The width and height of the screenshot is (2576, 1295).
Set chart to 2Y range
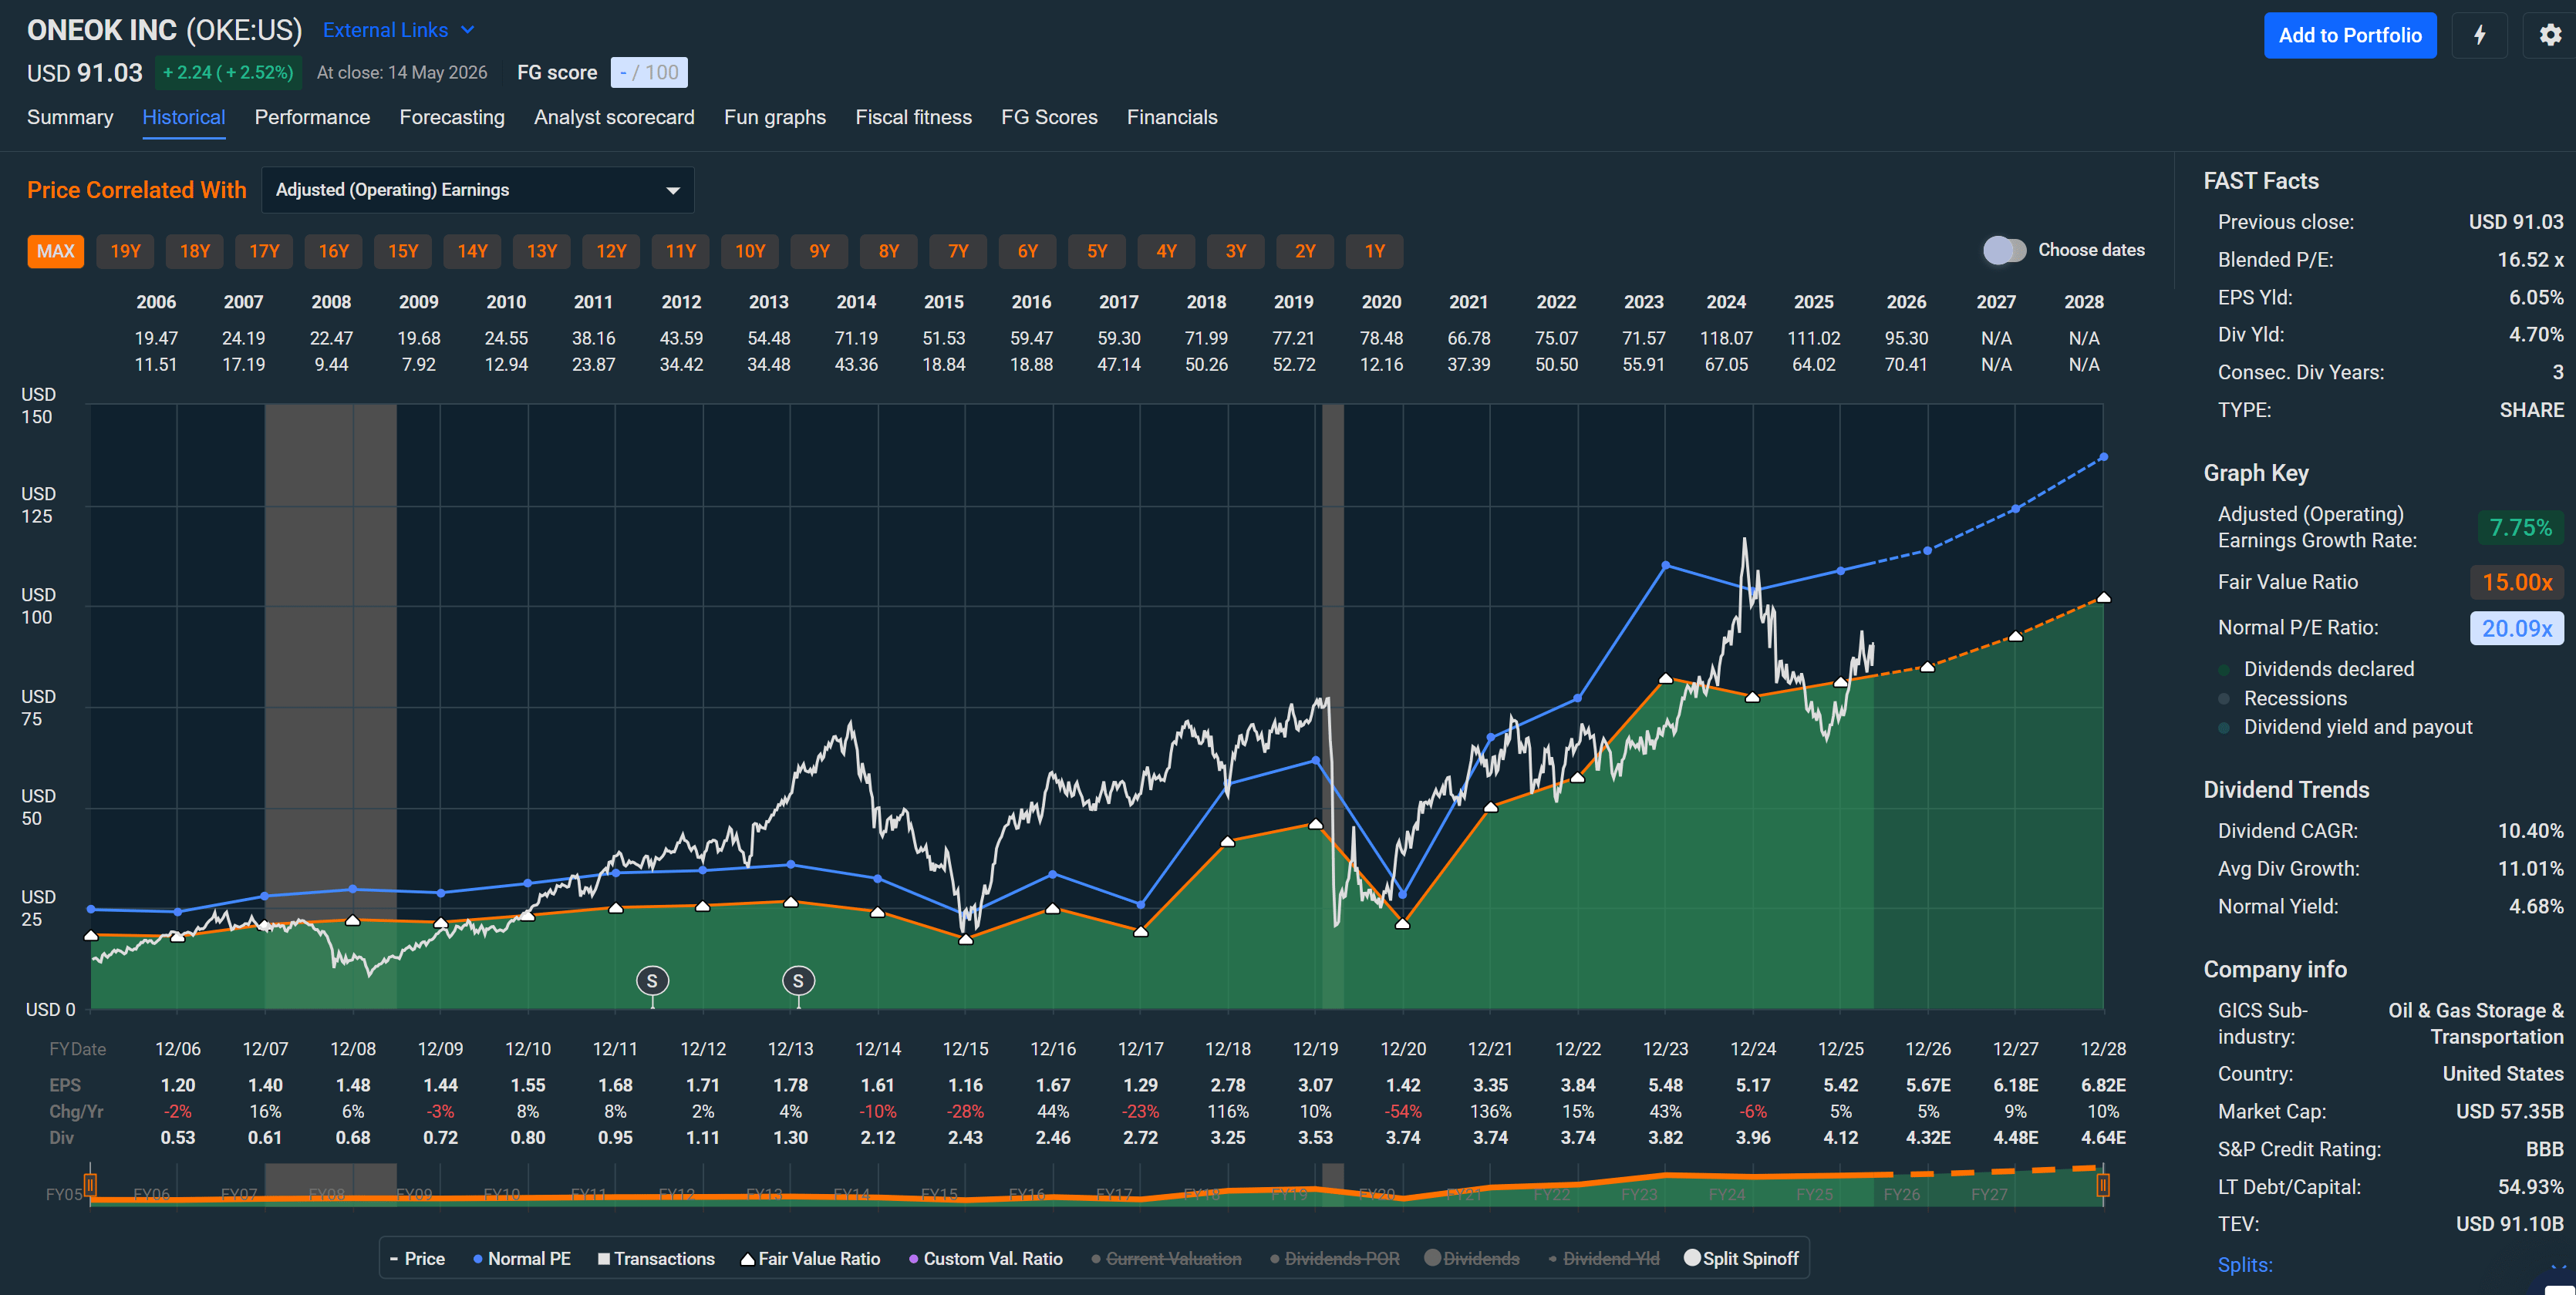point(1305,251)
